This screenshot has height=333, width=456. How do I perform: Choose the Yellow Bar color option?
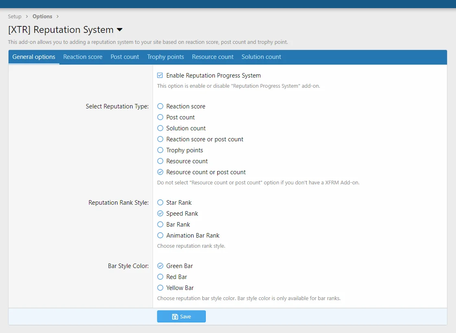[160, 288]
